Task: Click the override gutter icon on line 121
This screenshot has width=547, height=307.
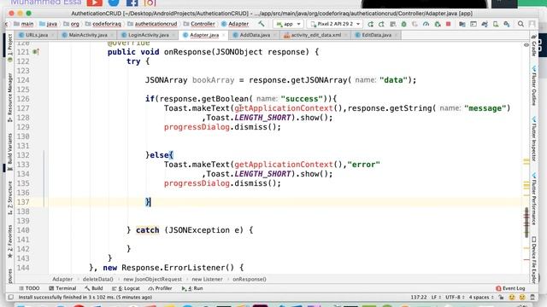Action: pyautogui.click(x=36, y=52)
